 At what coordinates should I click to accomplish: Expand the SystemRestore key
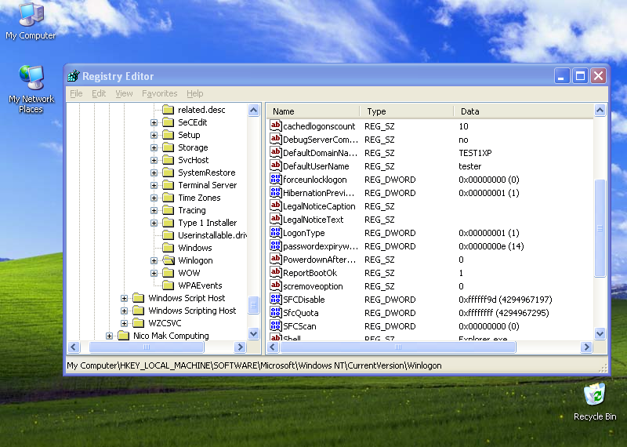coord(154,173)
